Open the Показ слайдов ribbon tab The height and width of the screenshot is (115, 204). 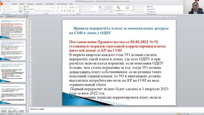point(50,4)
